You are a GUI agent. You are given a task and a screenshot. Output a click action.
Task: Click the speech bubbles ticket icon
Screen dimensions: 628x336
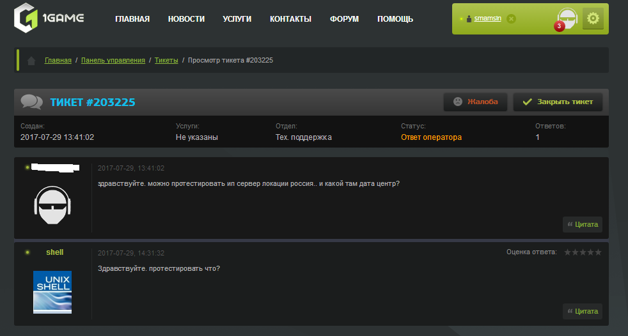tap(31, 102)
